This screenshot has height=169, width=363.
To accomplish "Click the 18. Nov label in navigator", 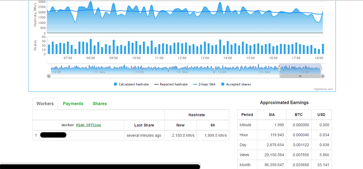I will pos(183,72).
